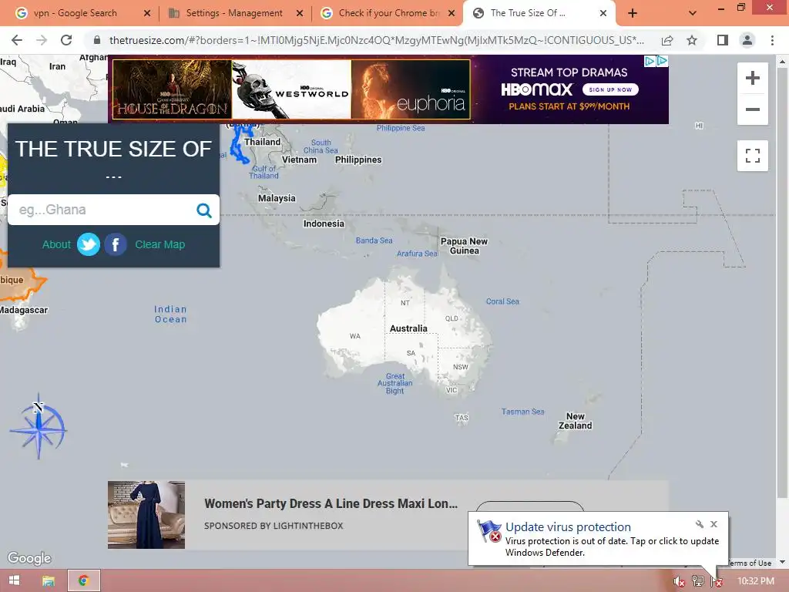
Task: Click the Australia map label
Action: pyautogui.click(x=408, y=328)
